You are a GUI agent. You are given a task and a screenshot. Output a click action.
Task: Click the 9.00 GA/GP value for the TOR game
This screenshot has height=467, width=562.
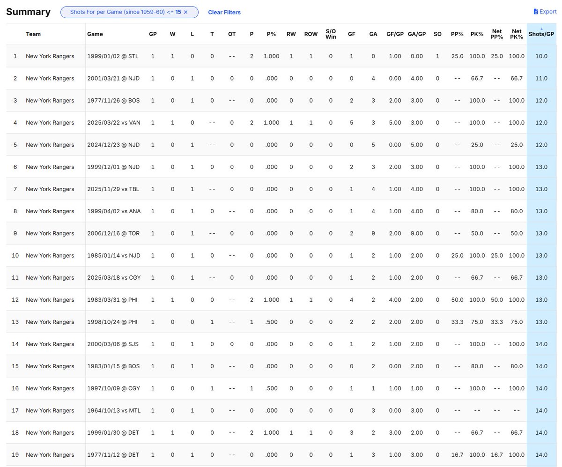417,233
